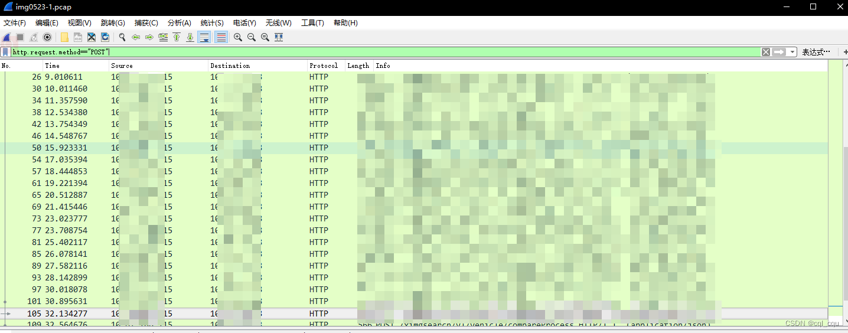
Task: Sort by the Length column header
Action: [360, 66]
